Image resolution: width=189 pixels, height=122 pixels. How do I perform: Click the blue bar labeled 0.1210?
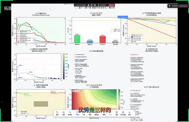click(90, 42)
